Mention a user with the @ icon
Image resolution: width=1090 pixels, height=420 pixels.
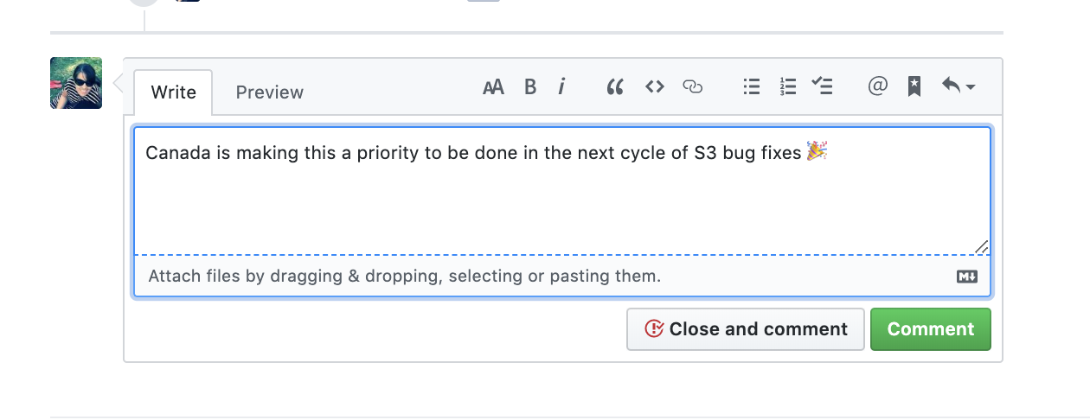877,86
